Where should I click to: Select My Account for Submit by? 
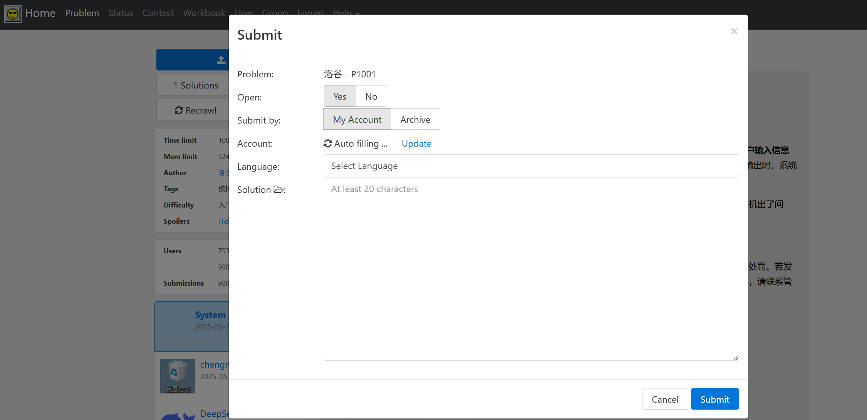point(357,119)
